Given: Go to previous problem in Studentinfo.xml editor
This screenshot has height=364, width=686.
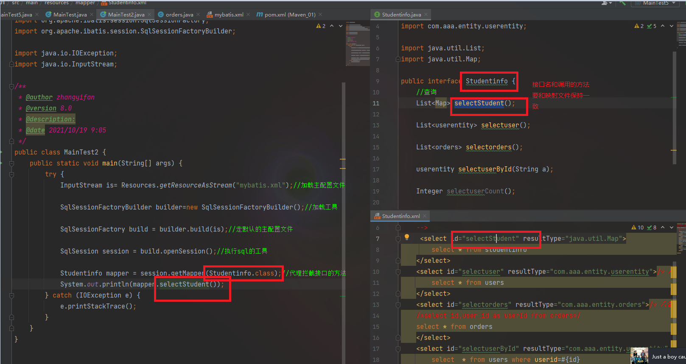Looking at the screenshot, I should 663,228.
